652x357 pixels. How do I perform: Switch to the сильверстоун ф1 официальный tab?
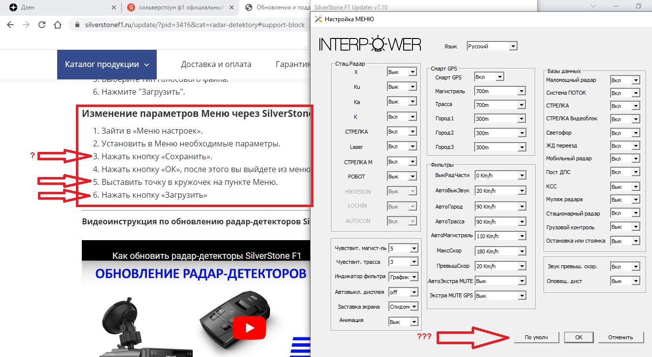pos(179,7)
